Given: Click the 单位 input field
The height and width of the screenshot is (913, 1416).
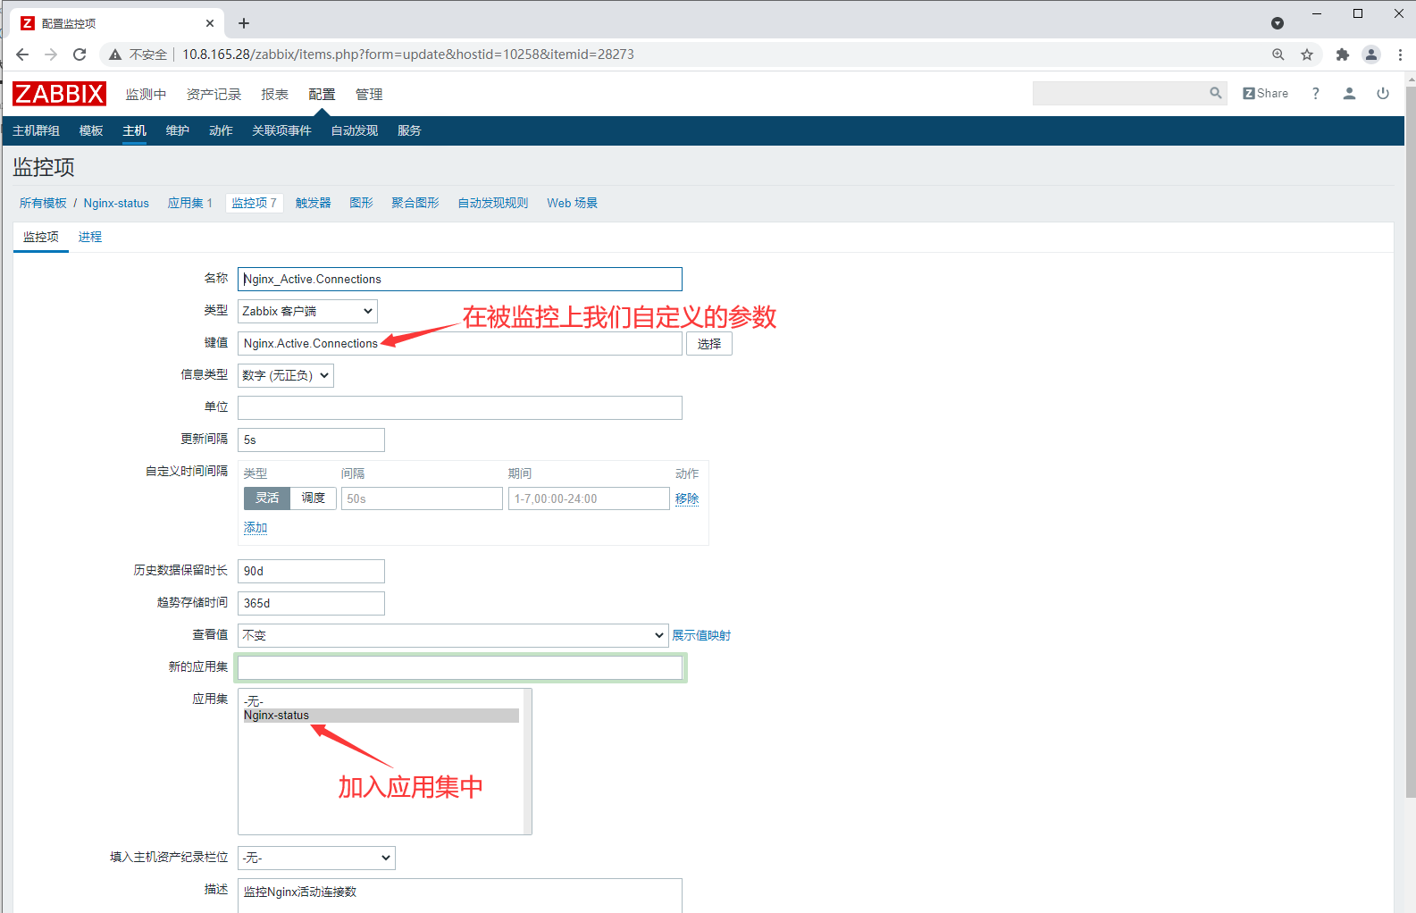Looking at the screenshot, I should pyautogui.click(x=460, y=407).
